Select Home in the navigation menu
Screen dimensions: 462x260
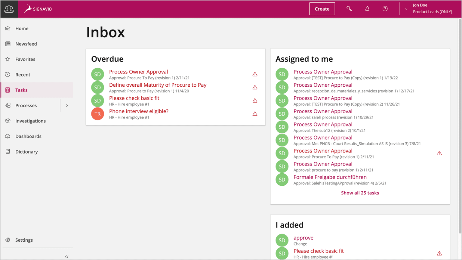tap(22, 28)
